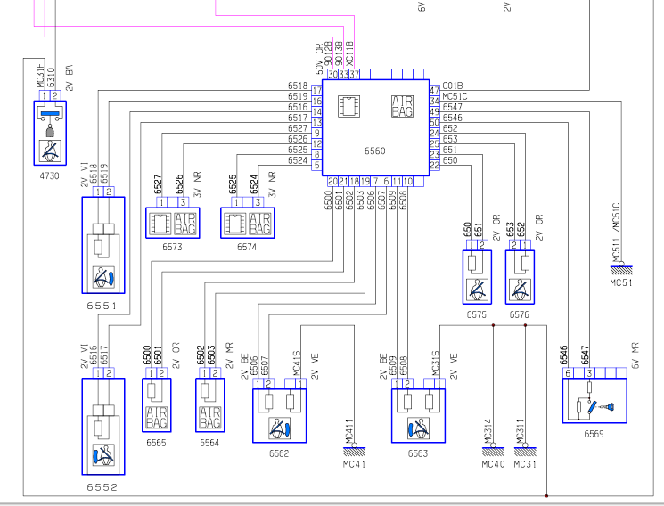Click the side airbag symbol of component 6551
This screenshot has width=664, height=506.
click(x=103, y=277)
